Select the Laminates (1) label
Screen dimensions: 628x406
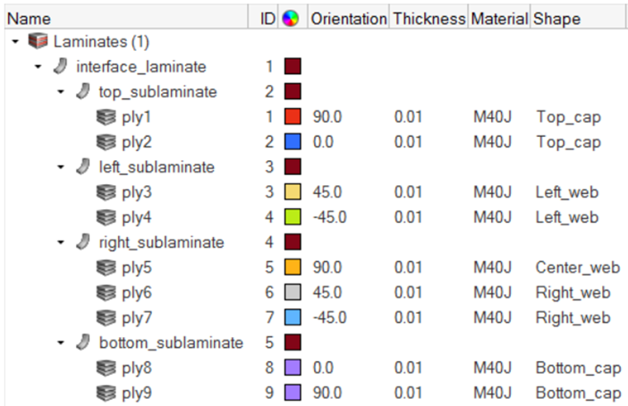point(101,42)
